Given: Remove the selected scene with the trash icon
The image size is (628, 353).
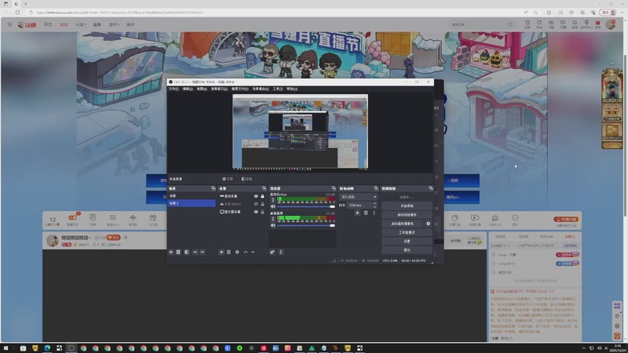Looking at the screenshot, I should click(x=179, y=252).
